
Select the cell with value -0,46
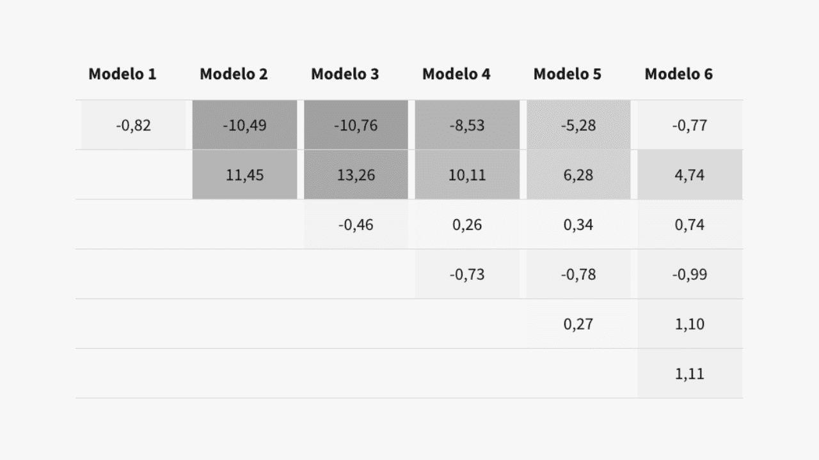356,225
